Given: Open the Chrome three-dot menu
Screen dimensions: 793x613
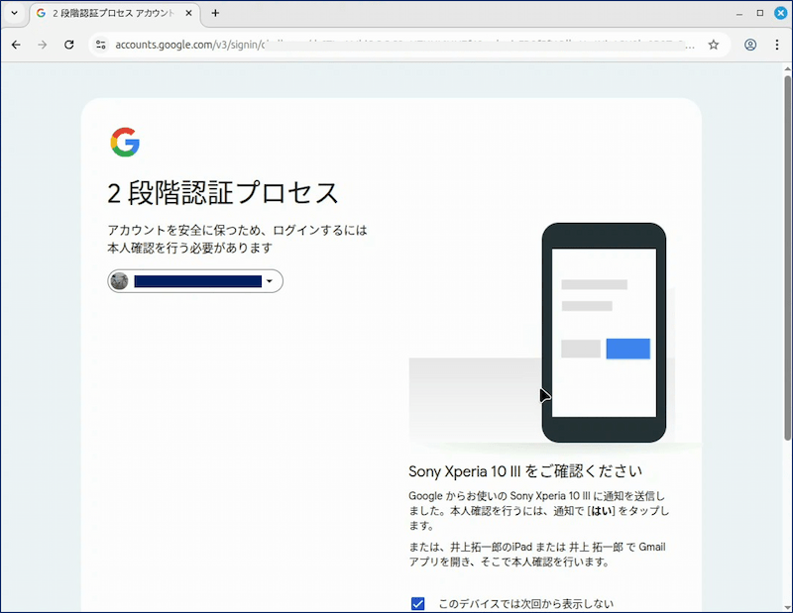Looking at the screenshot, I should 777,45.
